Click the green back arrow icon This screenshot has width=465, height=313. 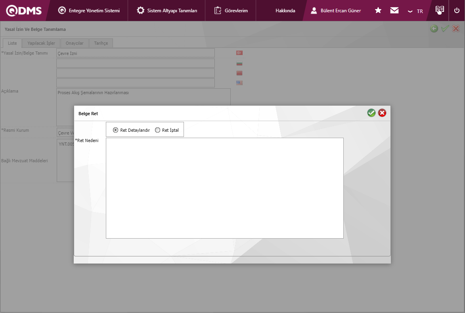click(x=434, y=29)
